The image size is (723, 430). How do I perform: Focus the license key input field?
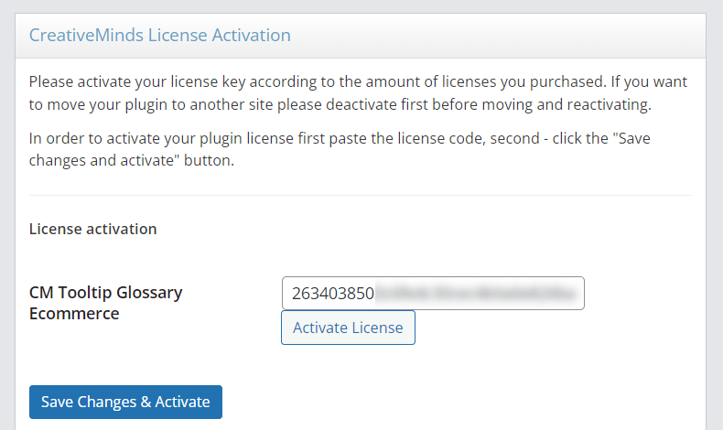[433, 293]
